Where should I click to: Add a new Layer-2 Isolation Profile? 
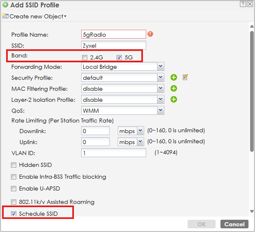(174, 99)
